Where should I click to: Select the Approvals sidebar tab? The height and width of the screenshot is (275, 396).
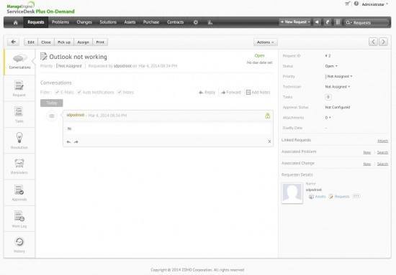click(x=19, y=192)
